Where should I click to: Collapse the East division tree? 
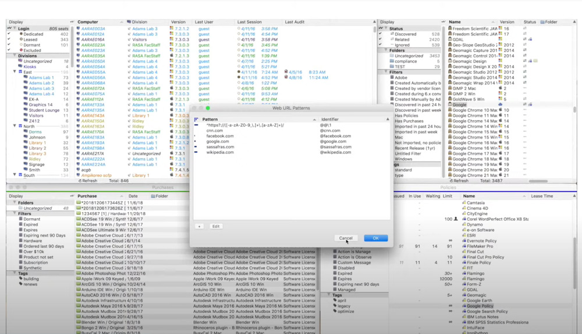[15, 72]
